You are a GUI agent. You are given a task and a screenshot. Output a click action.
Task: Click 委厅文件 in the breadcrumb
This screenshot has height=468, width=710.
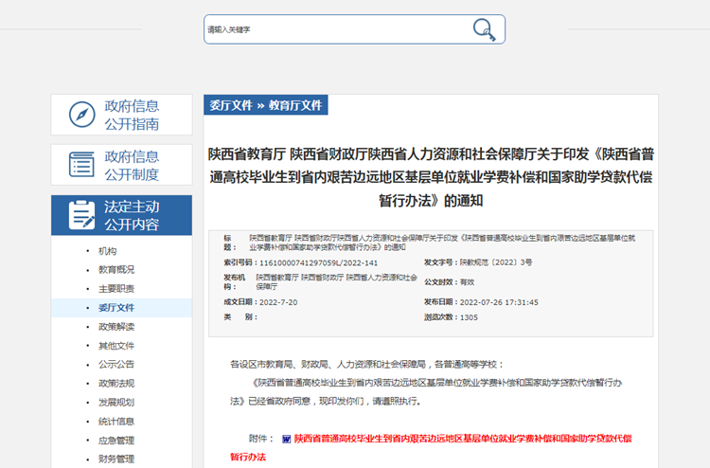pos(230,105)
